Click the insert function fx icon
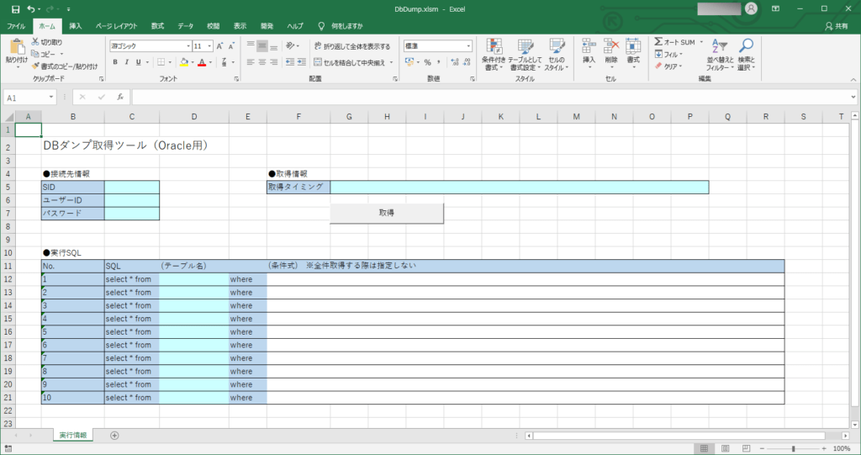This screenshot has width=861, height=455. (x=120, y=98)
